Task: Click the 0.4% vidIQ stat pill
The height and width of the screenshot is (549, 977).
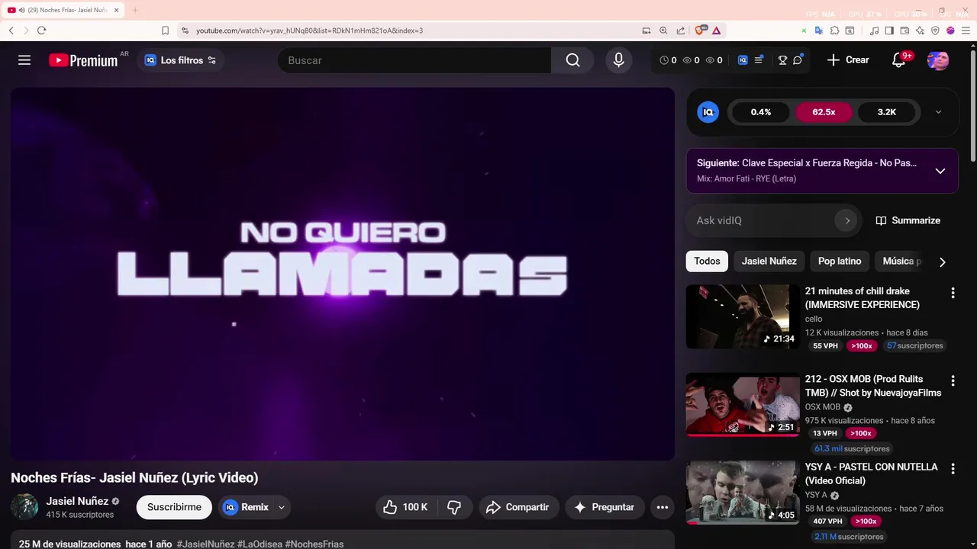Action: click(761, 112)
